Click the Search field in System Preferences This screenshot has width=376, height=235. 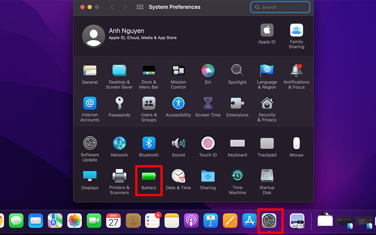click(x=280, y=7)
